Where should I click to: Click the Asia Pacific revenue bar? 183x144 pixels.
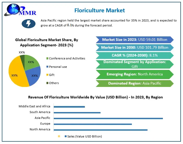(108, 118)
